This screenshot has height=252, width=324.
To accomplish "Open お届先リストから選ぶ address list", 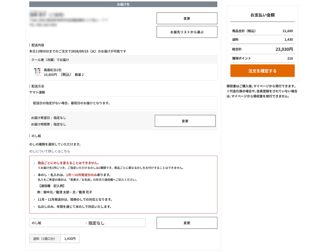I will pyautogui.click(x=187, y=32).
